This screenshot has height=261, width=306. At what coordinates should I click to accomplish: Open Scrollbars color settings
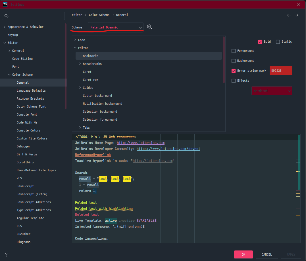(25, 162)
